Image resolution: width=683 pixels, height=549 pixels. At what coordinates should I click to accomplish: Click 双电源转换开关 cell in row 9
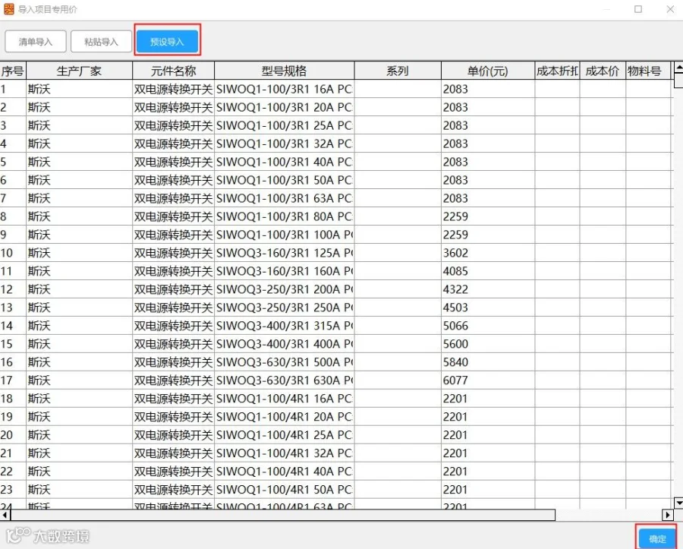click(173, 235)
